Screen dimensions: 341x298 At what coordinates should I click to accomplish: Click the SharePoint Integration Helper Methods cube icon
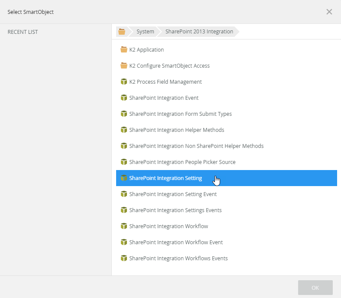coord(124,130)
